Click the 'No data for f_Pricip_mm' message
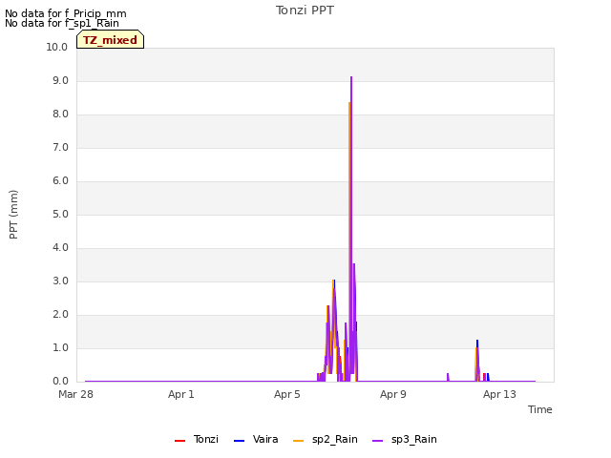Viewport: 611px width, 458px height. pos(66,13)
